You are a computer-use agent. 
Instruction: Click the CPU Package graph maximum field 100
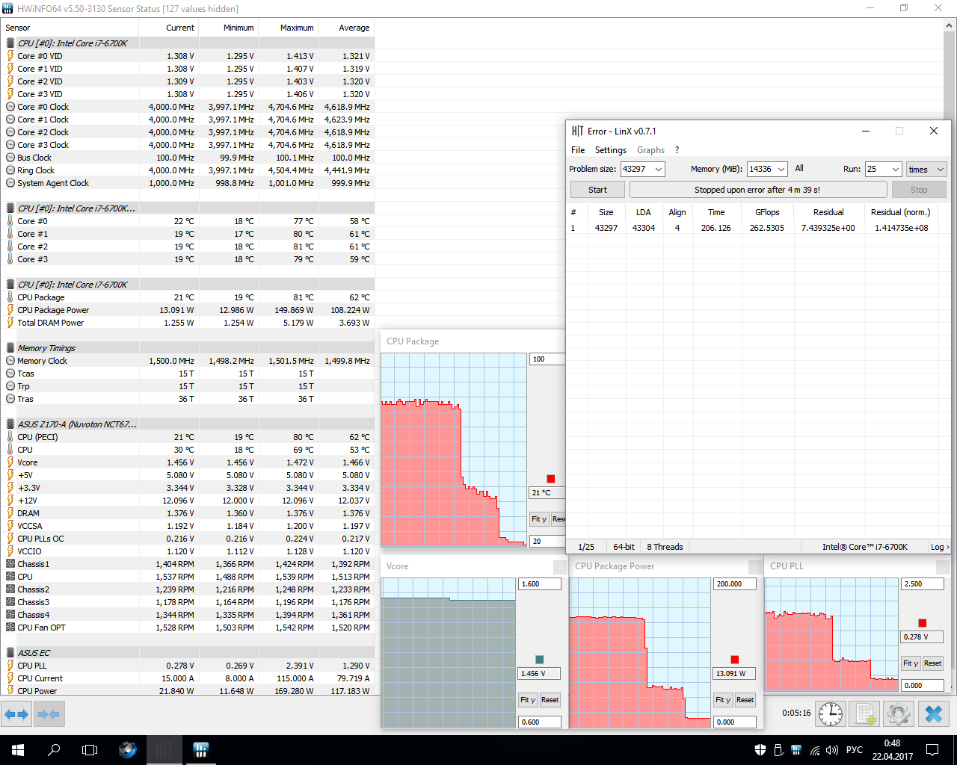pyautogui.click(x=548, y=359)
